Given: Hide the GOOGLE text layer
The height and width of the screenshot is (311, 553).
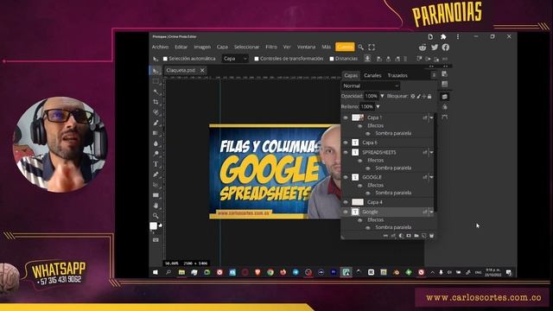Looking at the screenshot, I should coord(346,177).
